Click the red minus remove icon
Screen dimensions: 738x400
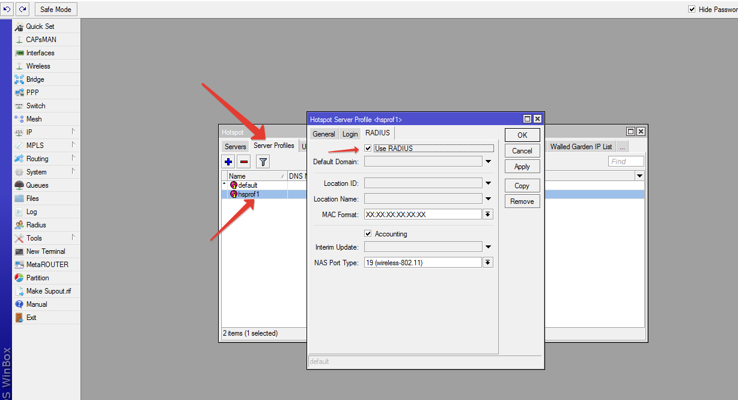(x=244, y=161)
